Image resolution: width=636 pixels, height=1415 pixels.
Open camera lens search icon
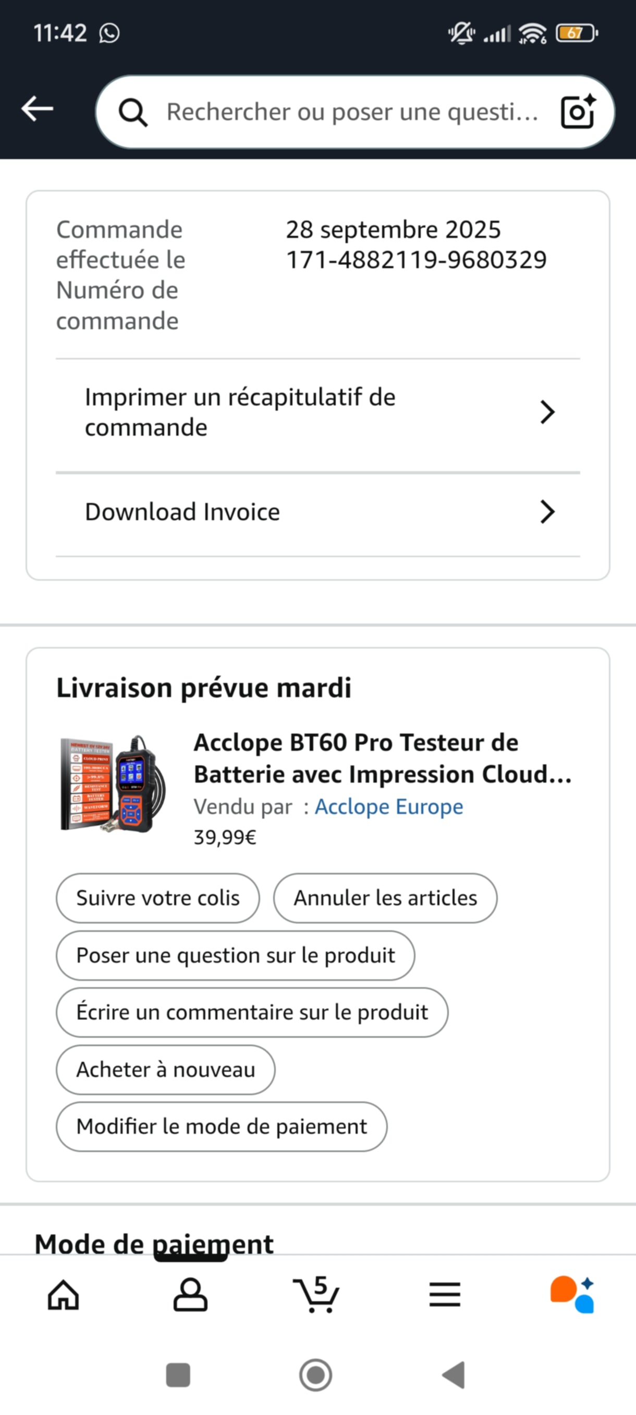click(577, 112)
